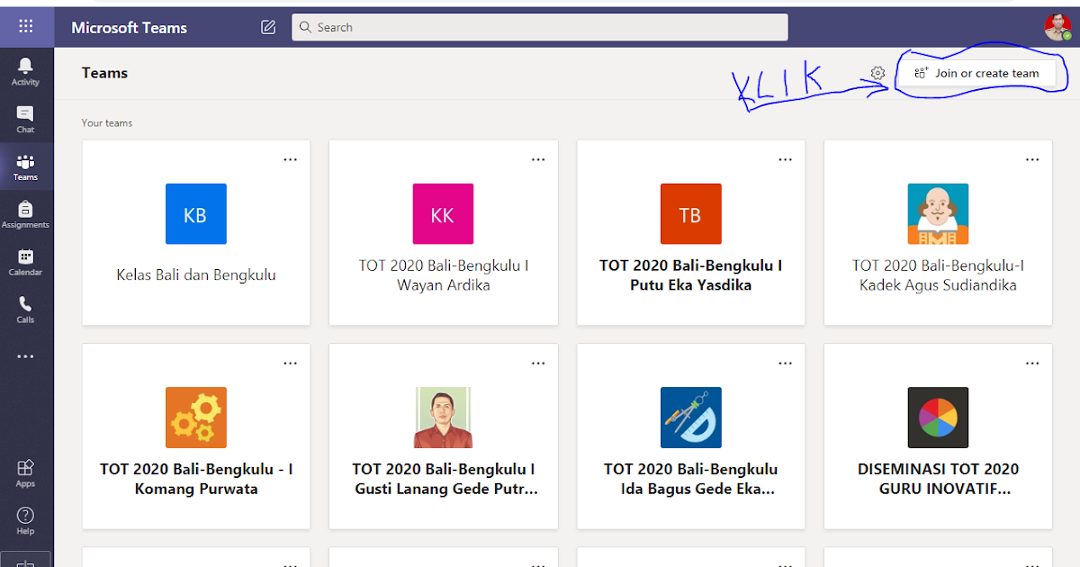Open the Teams settings gear
Screen dimensions: 1080x567
(x=877, y=73)
